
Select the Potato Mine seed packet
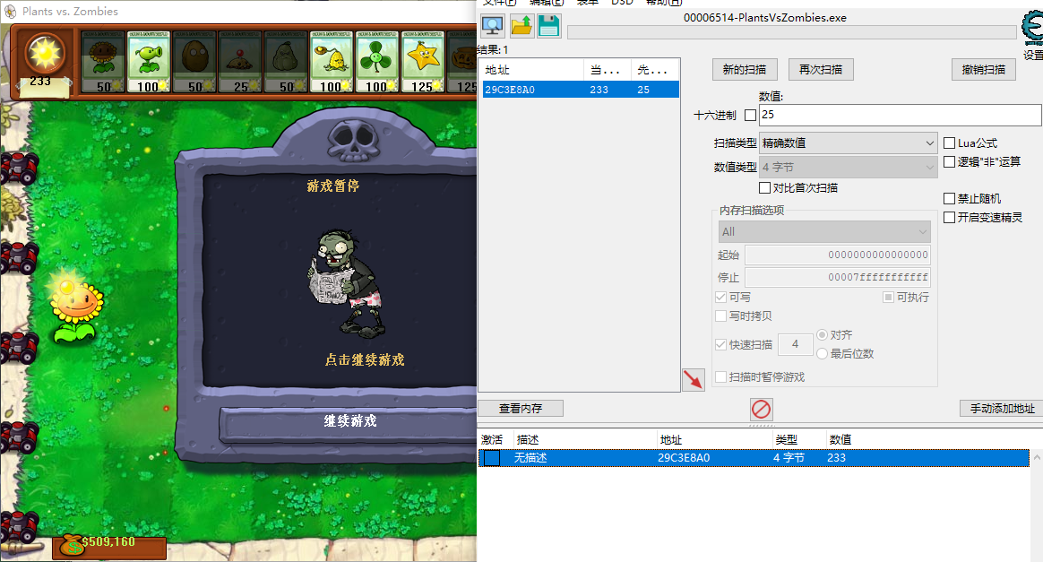[240, 61]
